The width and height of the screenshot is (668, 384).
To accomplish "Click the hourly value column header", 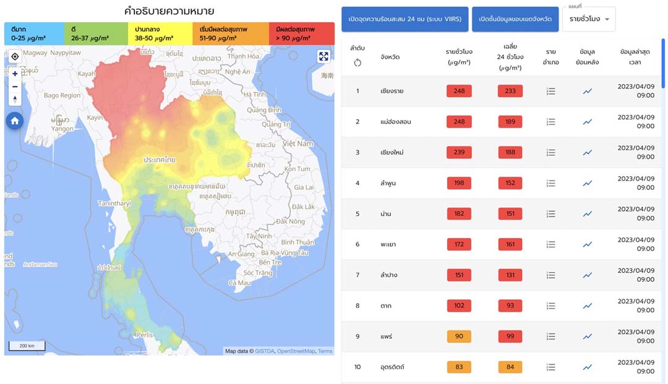I will click(x=459, y=57).
